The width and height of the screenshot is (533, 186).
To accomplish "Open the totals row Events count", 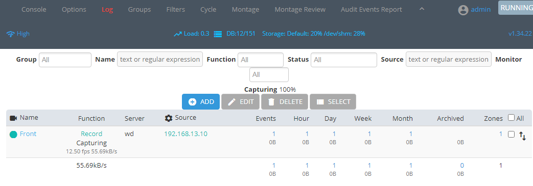I will 274,165.
